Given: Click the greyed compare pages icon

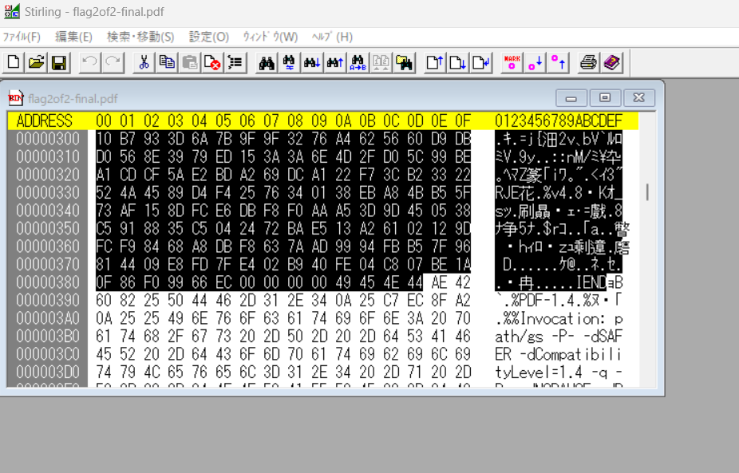Looking at the screenshot, I should pyautogui.click(x=381, y=62).
